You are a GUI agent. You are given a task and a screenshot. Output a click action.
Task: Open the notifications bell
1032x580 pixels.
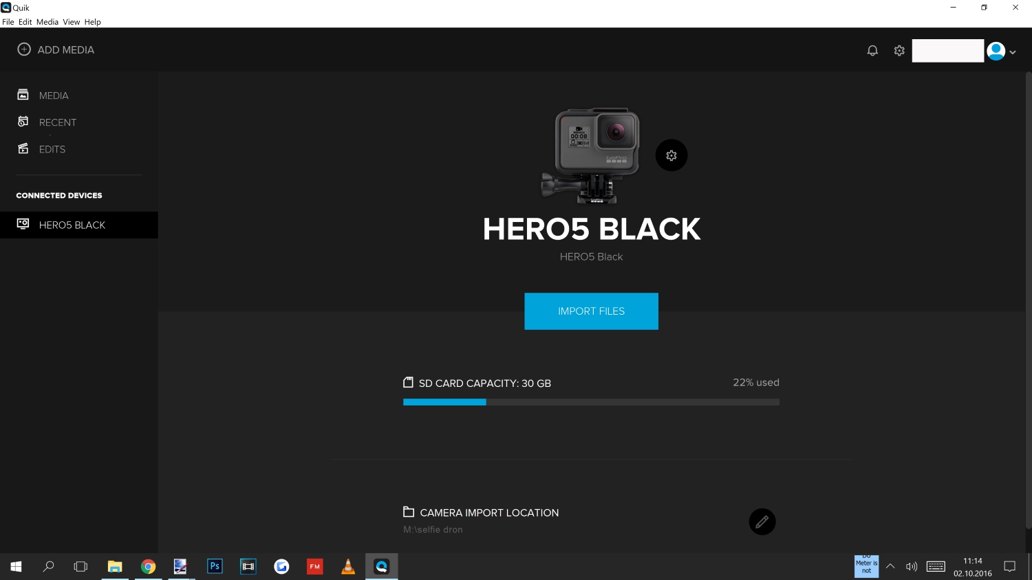point(872,51)
